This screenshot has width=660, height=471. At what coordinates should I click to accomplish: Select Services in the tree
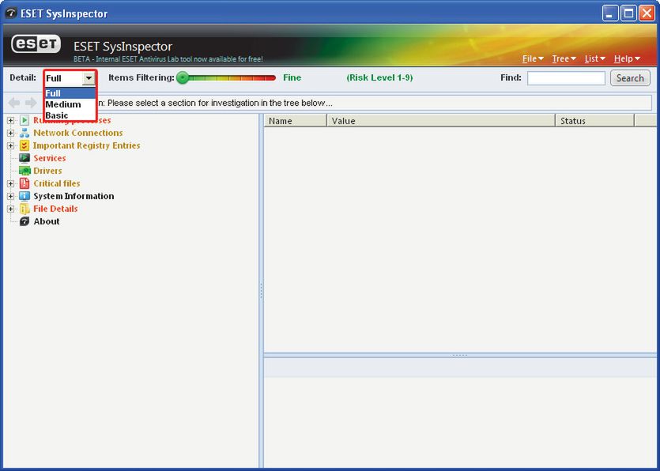(x=50, y=158)
